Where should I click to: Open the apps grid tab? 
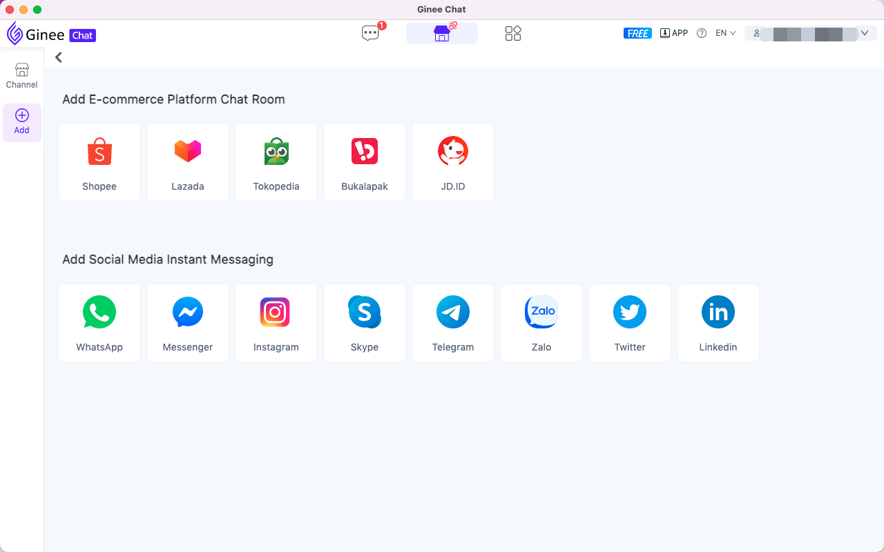pyautogui.click(x=513, y=33)
